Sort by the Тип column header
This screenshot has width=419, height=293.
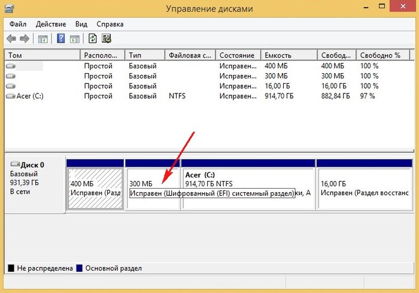[x=145, y=55]
